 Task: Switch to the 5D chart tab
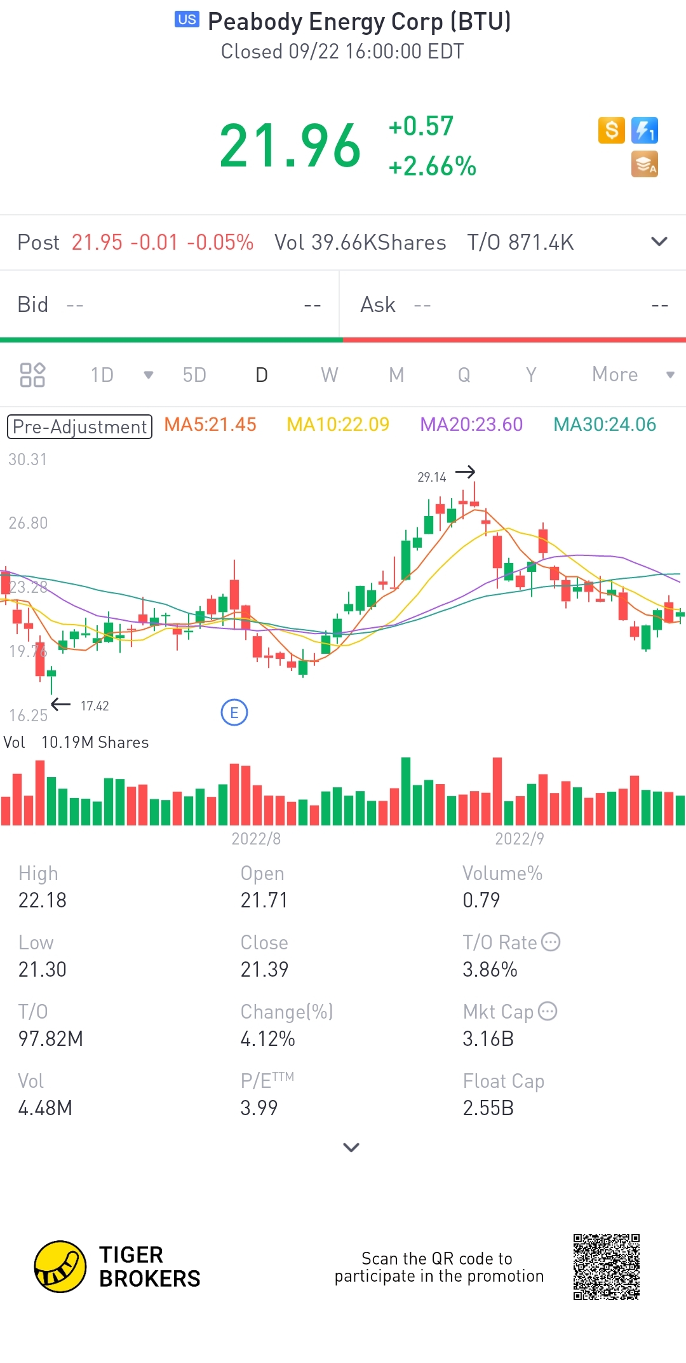pos(194,375)
